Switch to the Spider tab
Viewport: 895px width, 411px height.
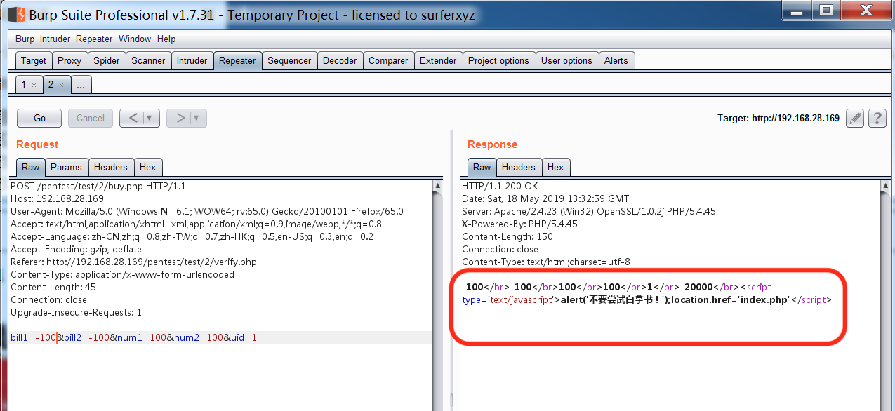pos(107,61)
